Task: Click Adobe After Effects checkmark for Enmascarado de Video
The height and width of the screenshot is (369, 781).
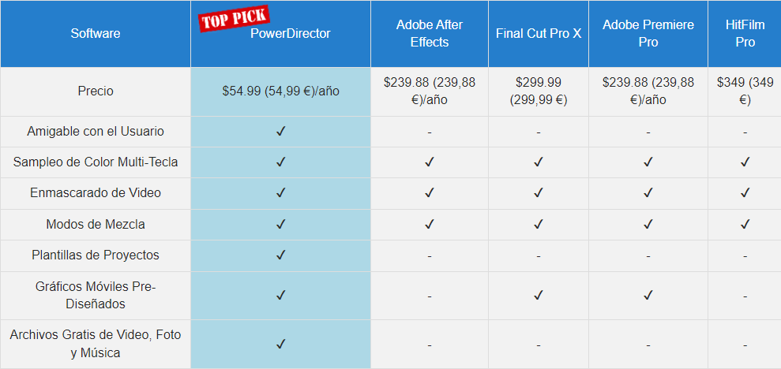Action: tap(430, 192)
